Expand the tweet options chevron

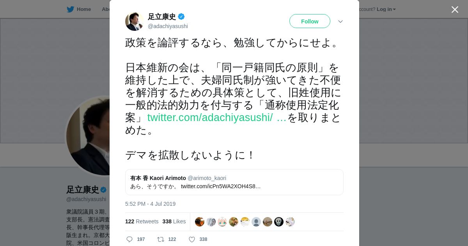[x=340, y=21]
